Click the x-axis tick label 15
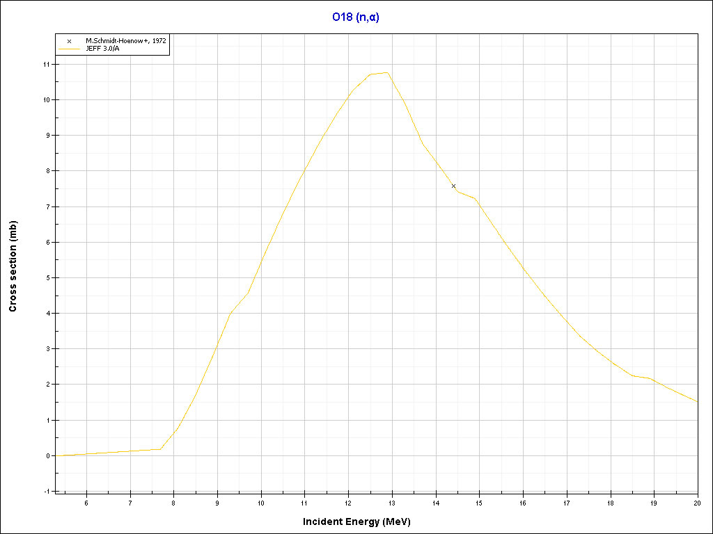 point(479,503)
